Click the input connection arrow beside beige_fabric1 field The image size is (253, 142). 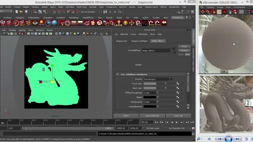pyautogui.click(x=174, y=49)
